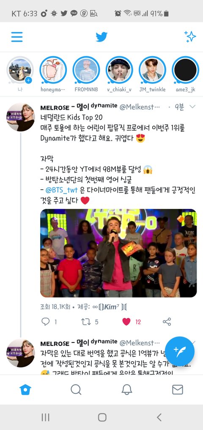Open the compose tweet floating button

[x=180, y=351]
